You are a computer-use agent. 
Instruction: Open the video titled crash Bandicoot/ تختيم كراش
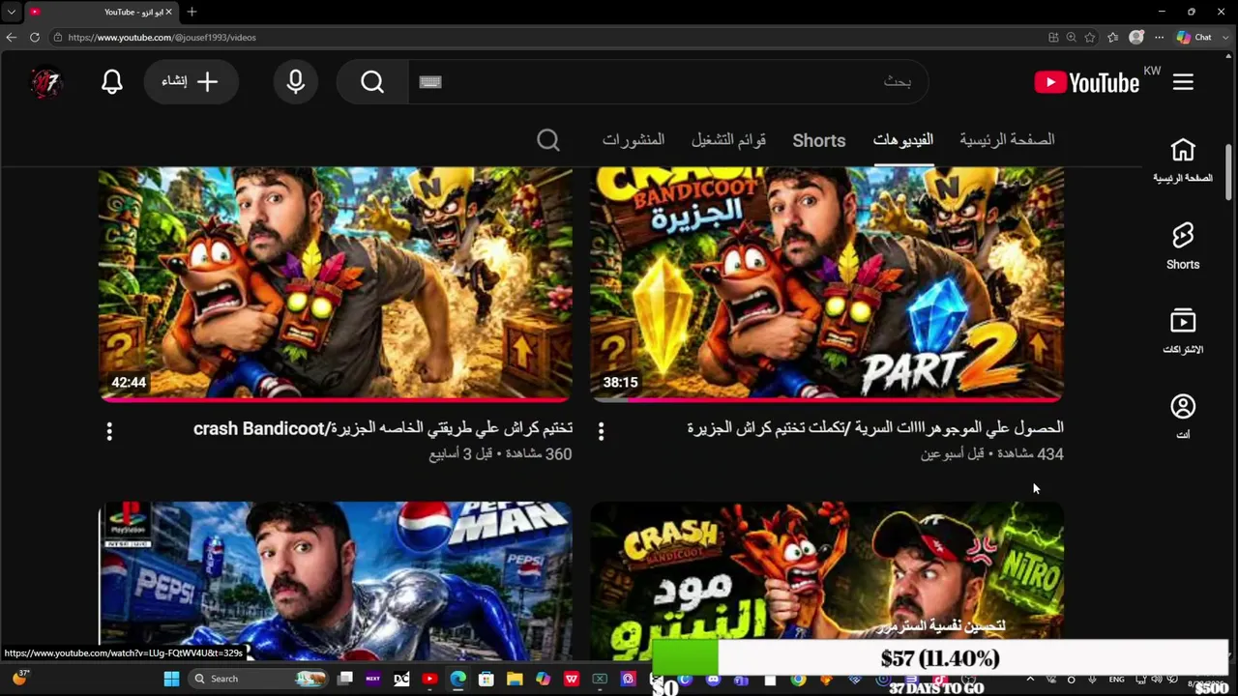click(x=383, y=428)
